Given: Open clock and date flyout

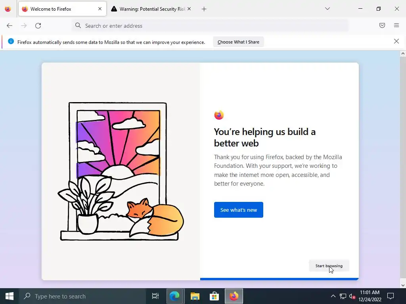Looking at the screenshot, I should tap(370, 296).
